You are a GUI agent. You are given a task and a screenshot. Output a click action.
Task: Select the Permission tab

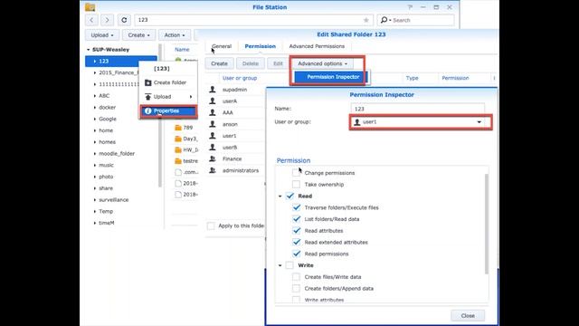261,46
